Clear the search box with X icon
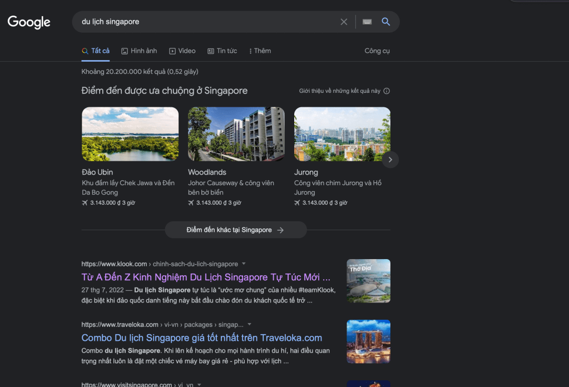Screen dimensions: 569x387 344,22
